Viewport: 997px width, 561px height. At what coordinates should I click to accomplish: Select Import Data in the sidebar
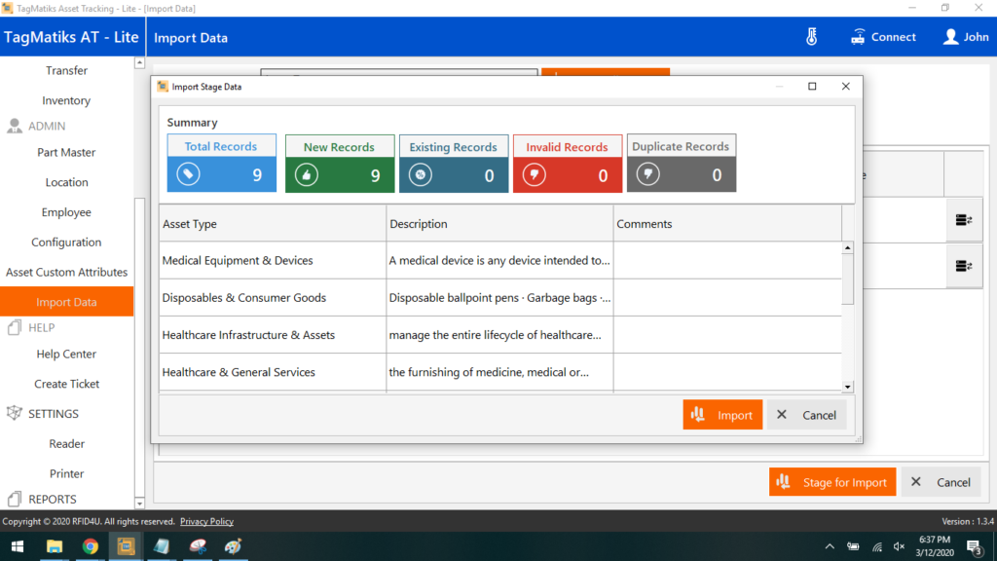tap(66, 302)
